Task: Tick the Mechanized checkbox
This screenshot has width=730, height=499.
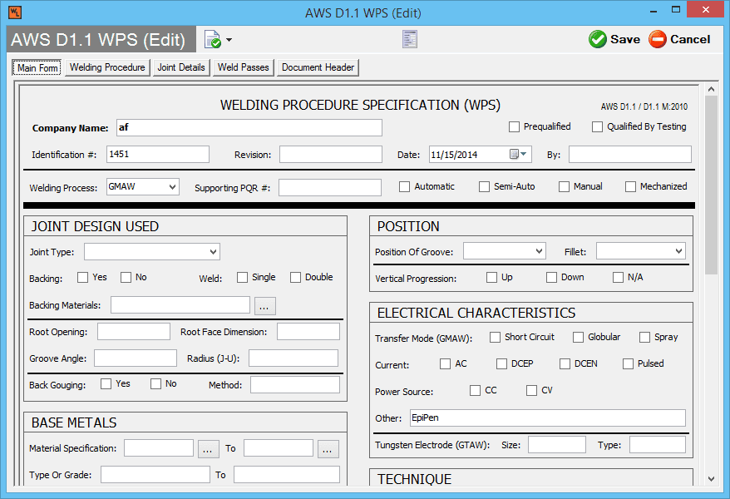Action: (630, 186)
